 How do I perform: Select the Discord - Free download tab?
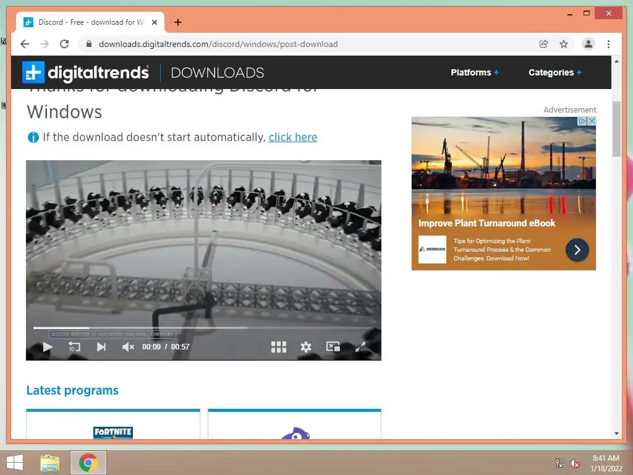click(x=90, y=22)
